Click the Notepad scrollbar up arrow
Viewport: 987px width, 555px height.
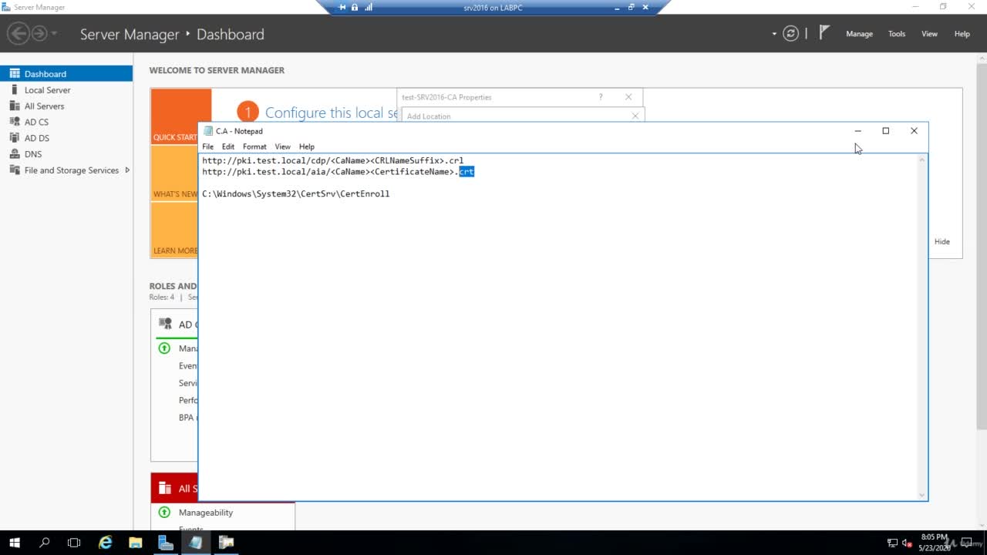point(921,160)
